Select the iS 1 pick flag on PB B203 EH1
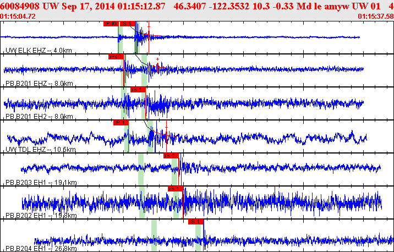The height and width of the screenshot is (252, 394). pos(171,156)
